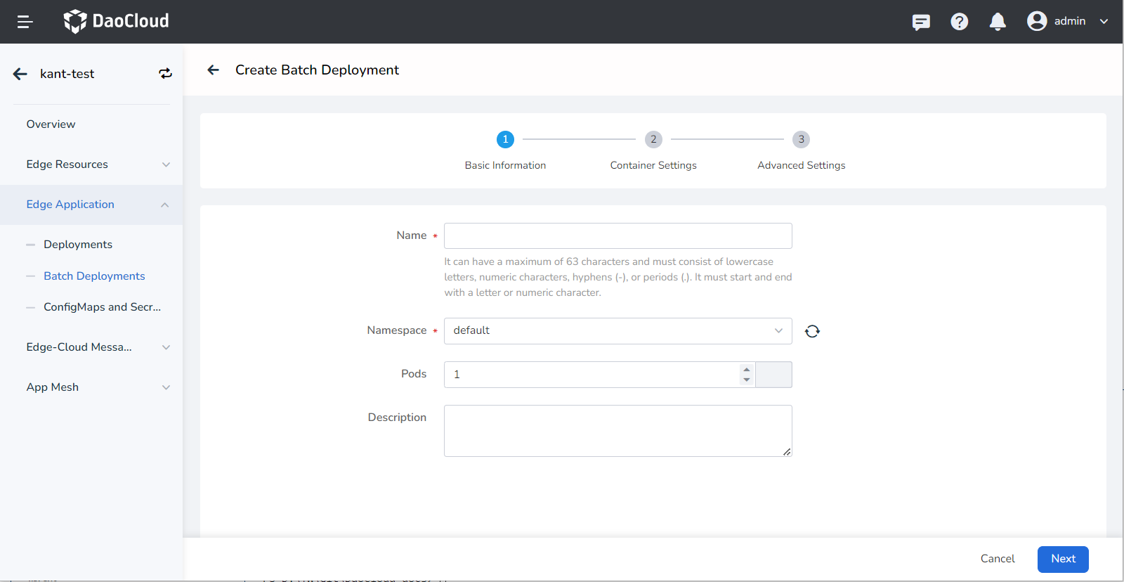Click the DaoCloud logo
This screenshot has height=582, width=1124.
point(117,21)
